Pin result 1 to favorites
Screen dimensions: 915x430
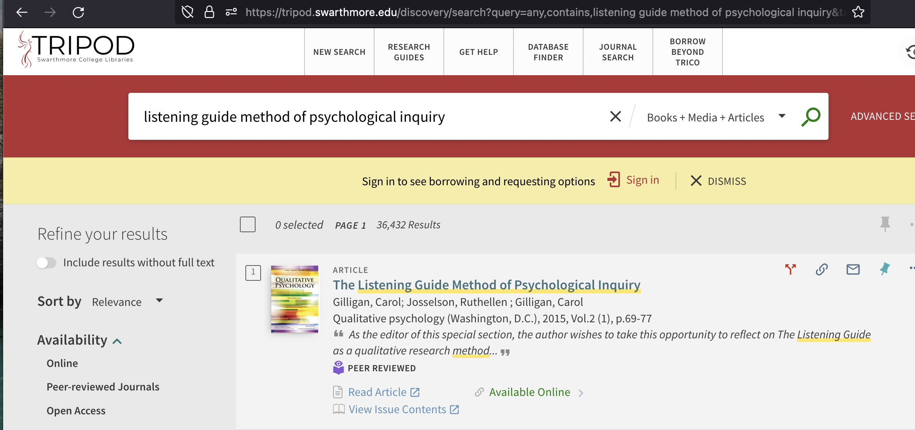(x=884, y=269)
